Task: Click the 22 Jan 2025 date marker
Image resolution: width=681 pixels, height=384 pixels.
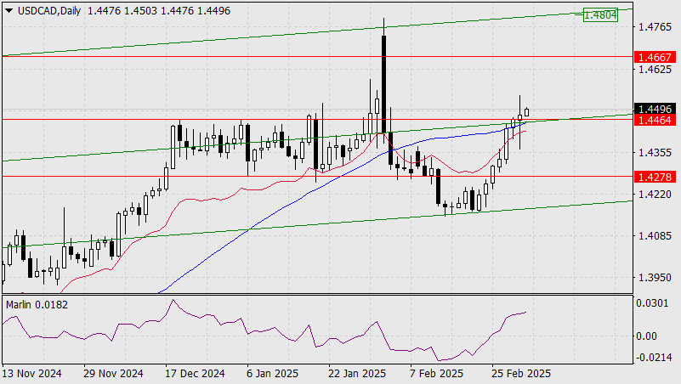Action: [x=357, y=374]
